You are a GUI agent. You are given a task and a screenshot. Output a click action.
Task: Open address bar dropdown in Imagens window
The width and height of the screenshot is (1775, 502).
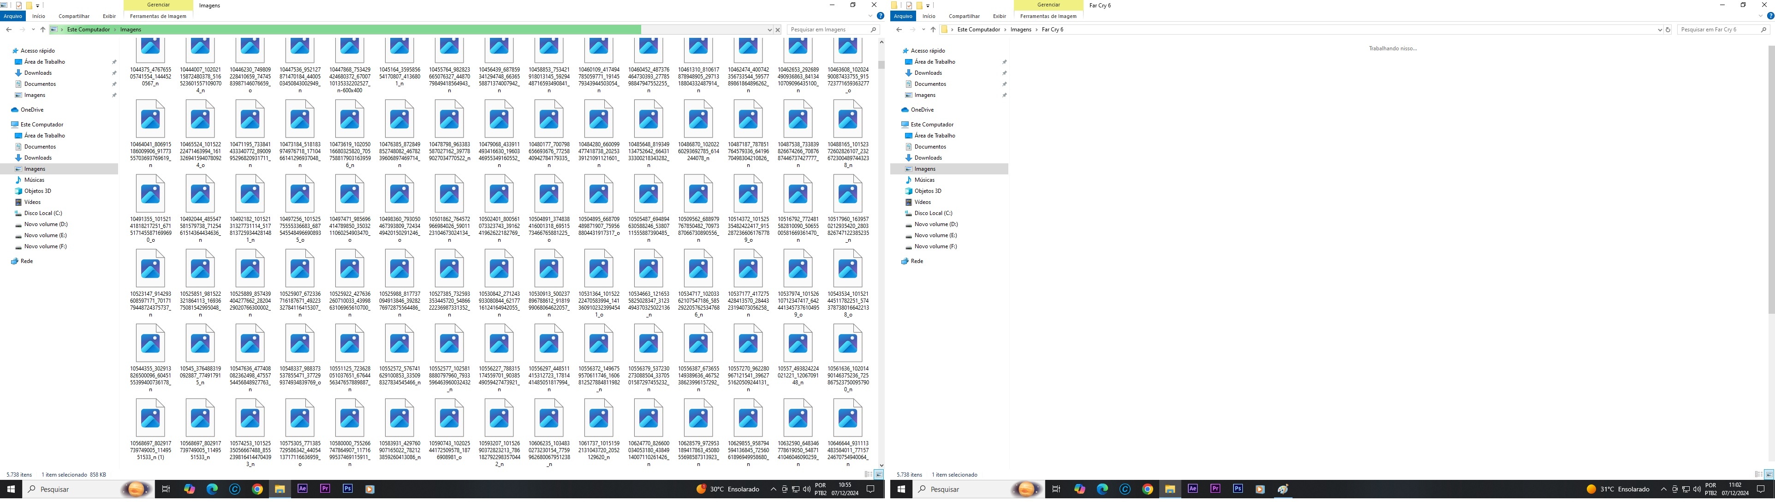(769, 30)
